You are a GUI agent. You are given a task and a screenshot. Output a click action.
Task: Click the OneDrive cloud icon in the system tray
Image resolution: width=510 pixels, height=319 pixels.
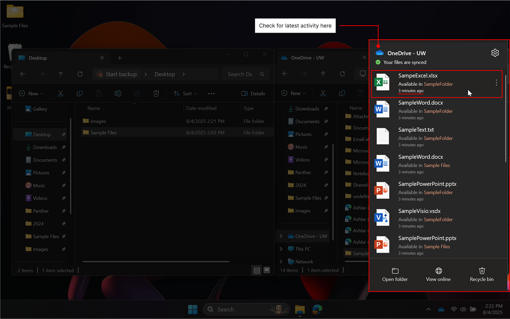point(441,309)
